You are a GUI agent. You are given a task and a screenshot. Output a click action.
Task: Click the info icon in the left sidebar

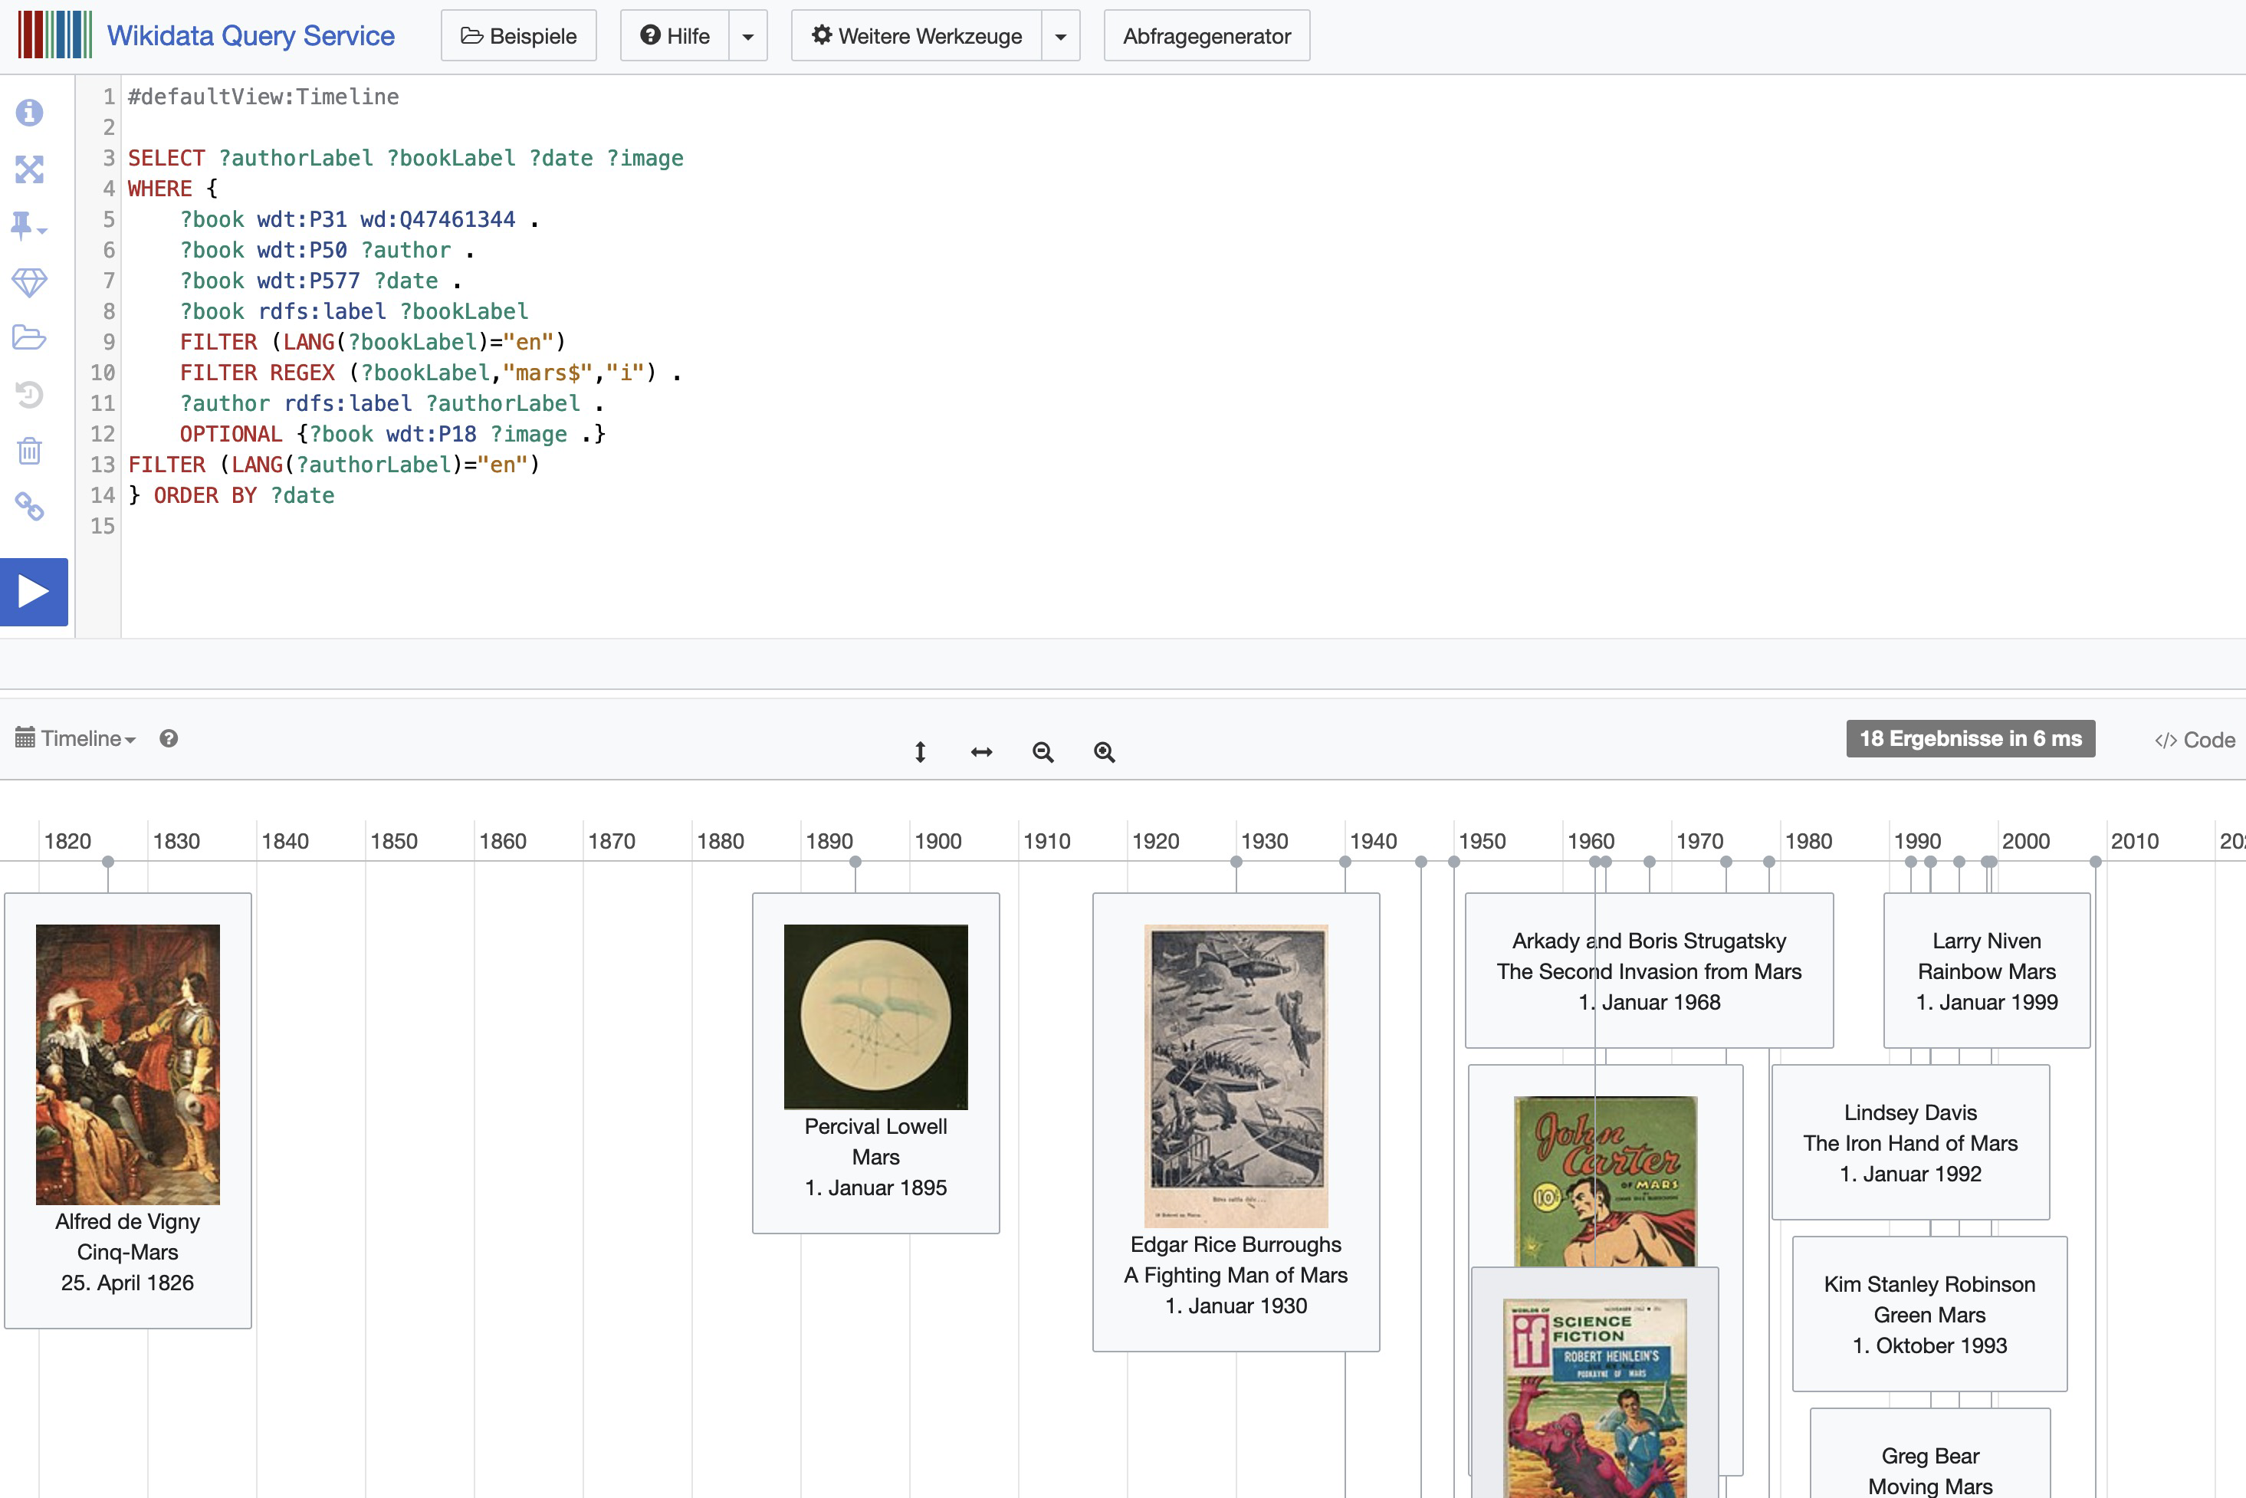tap(30, 113)
